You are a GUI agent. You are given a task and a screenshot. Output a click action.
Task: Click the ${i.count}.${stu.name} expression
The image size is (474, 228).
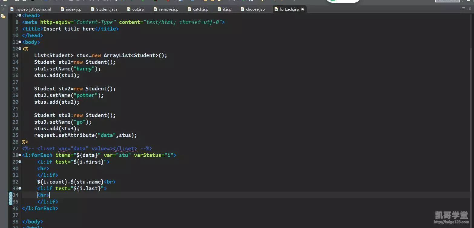point(71,182)
